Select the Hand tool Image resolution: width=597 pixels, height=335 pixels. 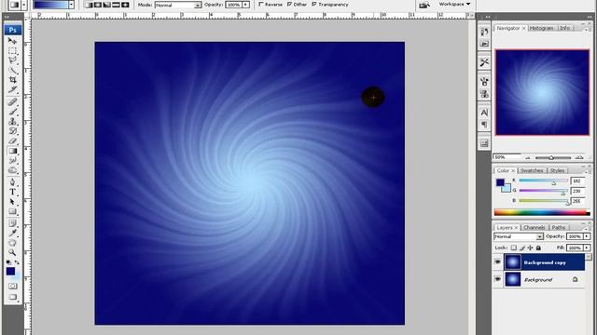pyautogui.click(x=12, y=243)
